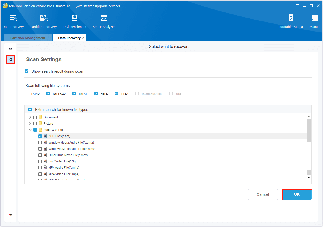This screenshot has width=323, height=227.
Task: Click the Scan Settings heading
Action: (x=44, y=59)
